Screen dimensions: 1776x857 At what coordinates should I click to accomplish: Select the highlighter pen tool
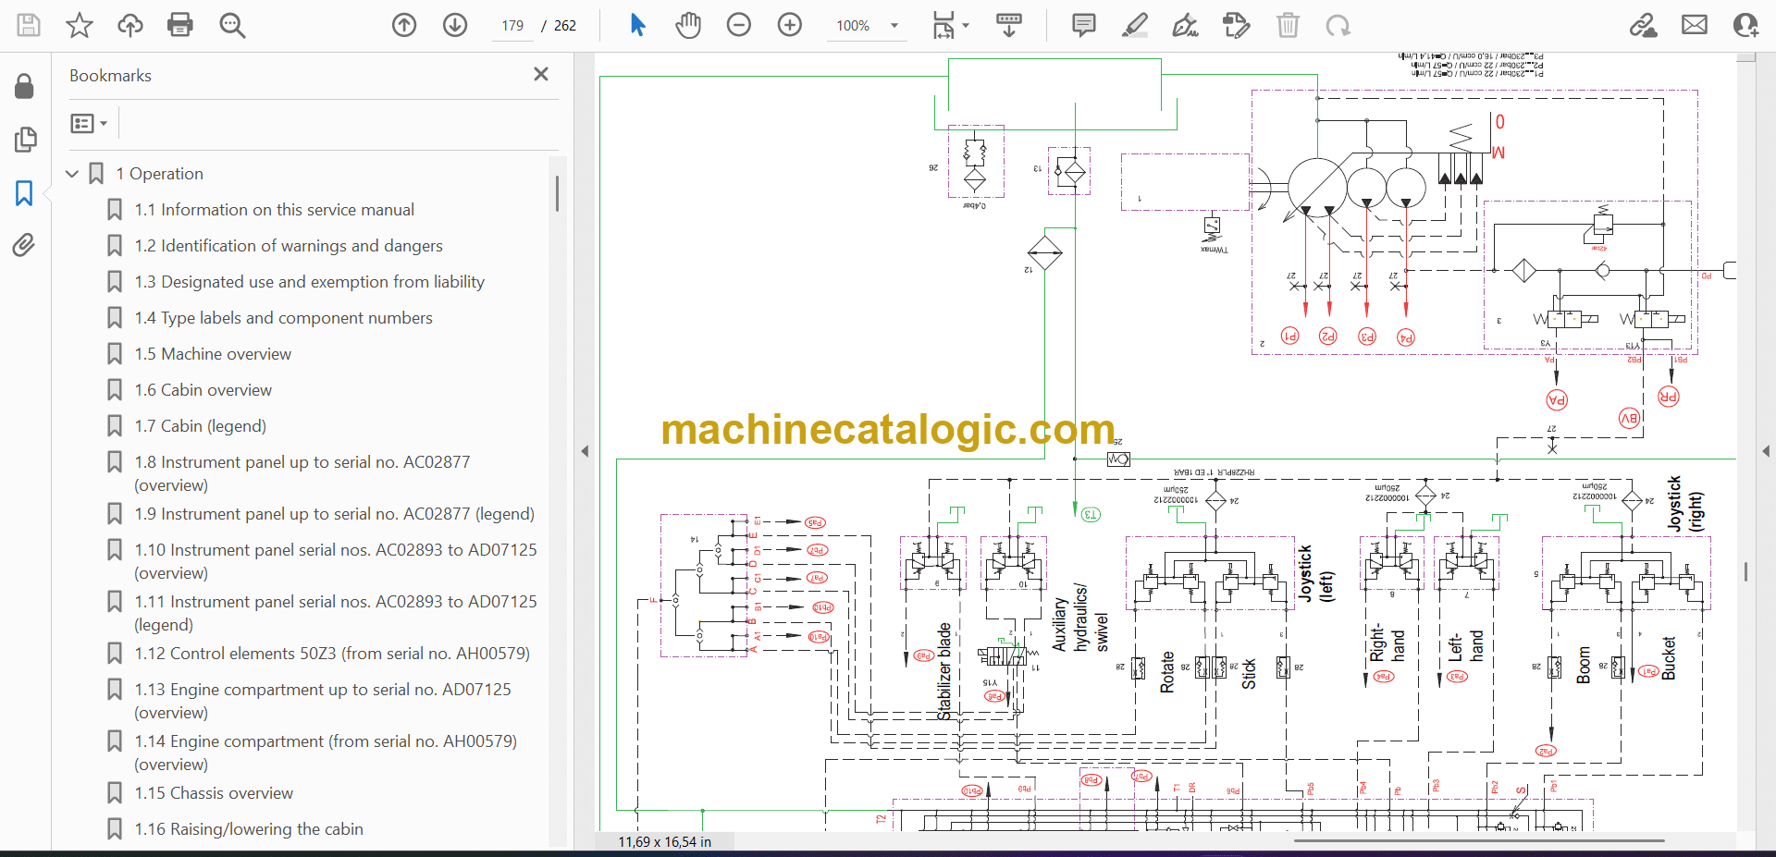1134,25
